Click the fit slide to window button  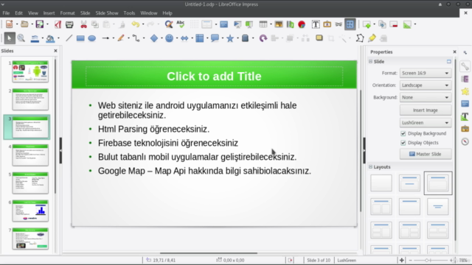coord(401,260)
